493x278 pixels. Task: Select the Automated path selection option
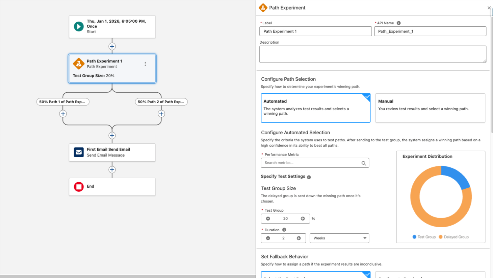tap(315, 108)
